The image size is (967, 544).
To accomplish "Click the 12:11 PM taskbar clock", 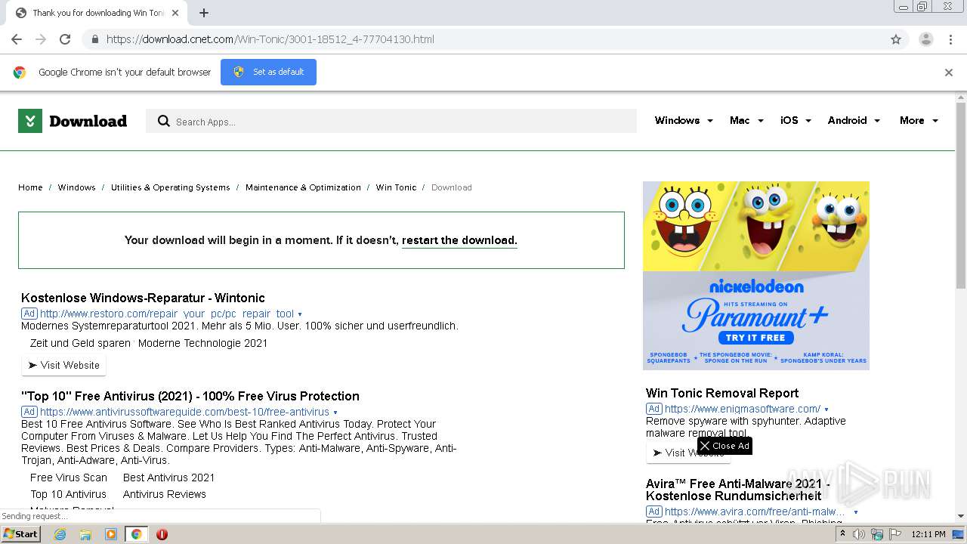I will click(928, 534).
